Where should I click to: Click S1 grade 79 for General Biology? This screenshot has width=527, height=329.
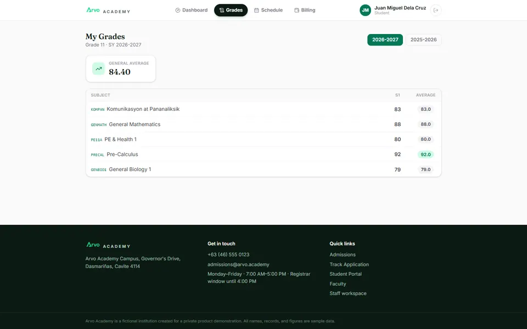click(397, 169)
